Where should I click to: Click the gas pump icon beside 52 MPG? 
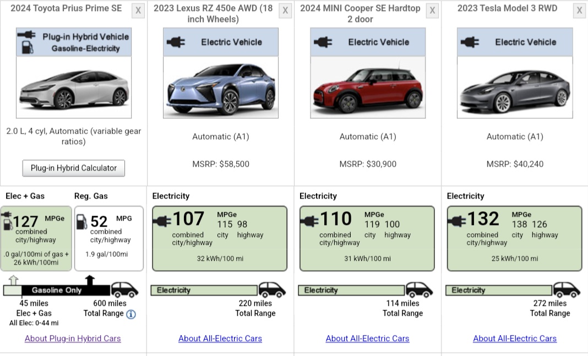81,221
